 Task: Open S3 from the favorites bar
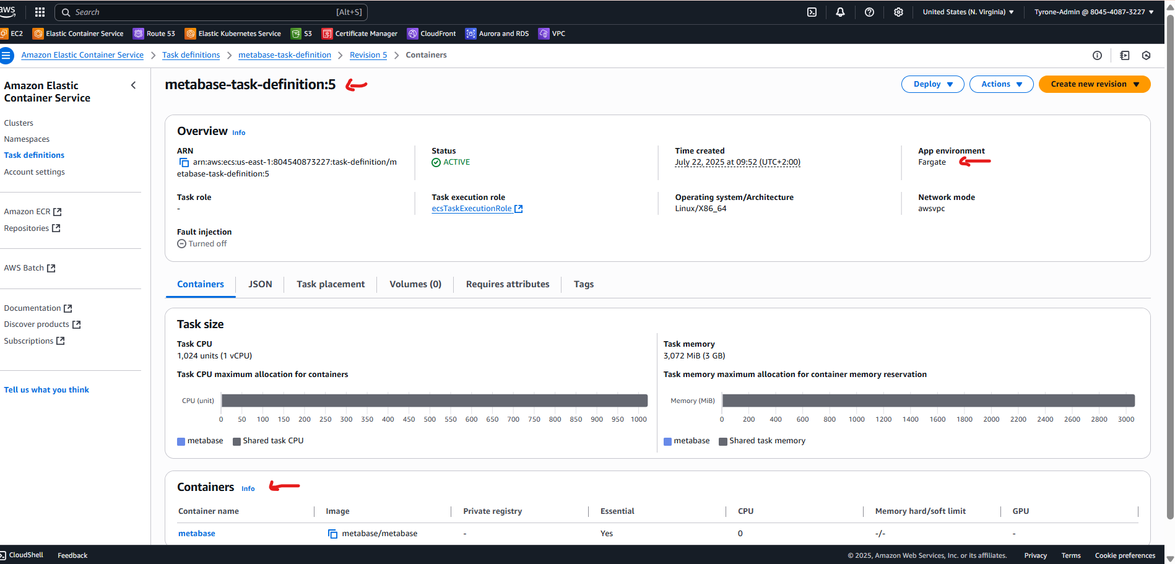coord(301,33)
